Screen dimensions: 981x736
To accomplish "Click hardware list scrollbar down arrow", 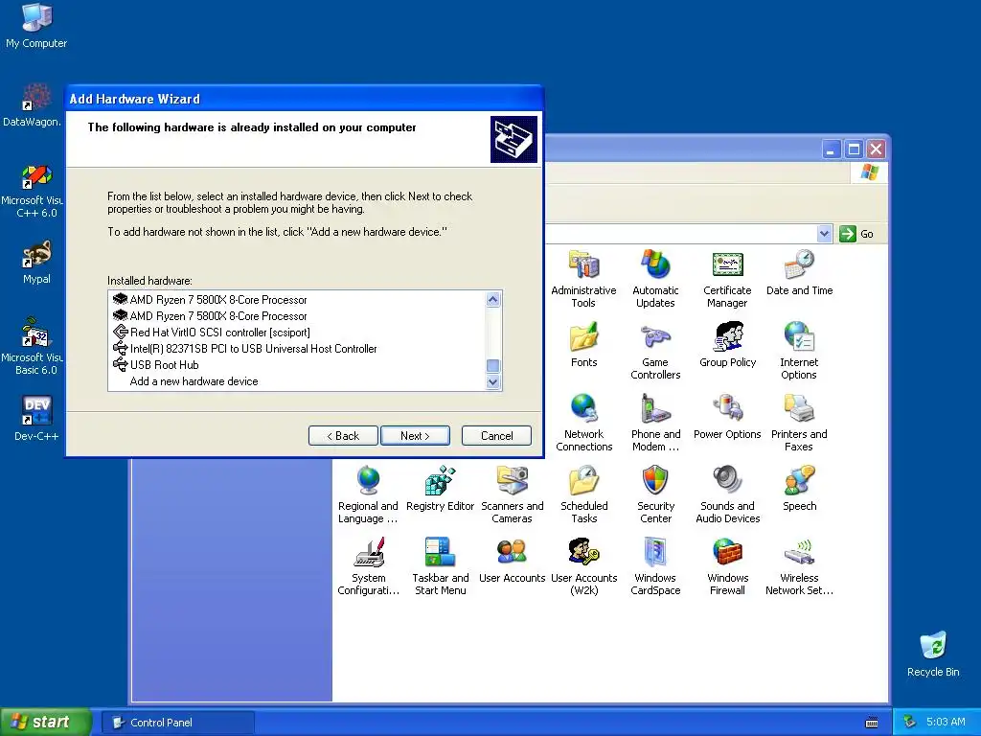I will [493, 381].
